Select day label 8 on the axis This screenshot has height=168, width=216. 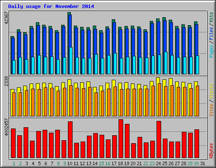click(x=58, y=163)
